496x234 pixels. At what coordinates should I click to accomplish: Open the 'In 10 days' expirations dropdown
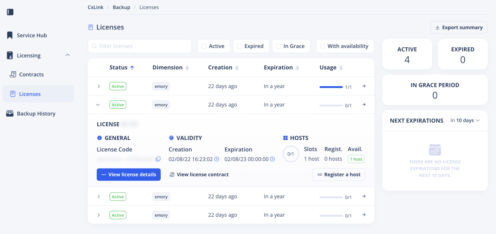click(465, 120)
